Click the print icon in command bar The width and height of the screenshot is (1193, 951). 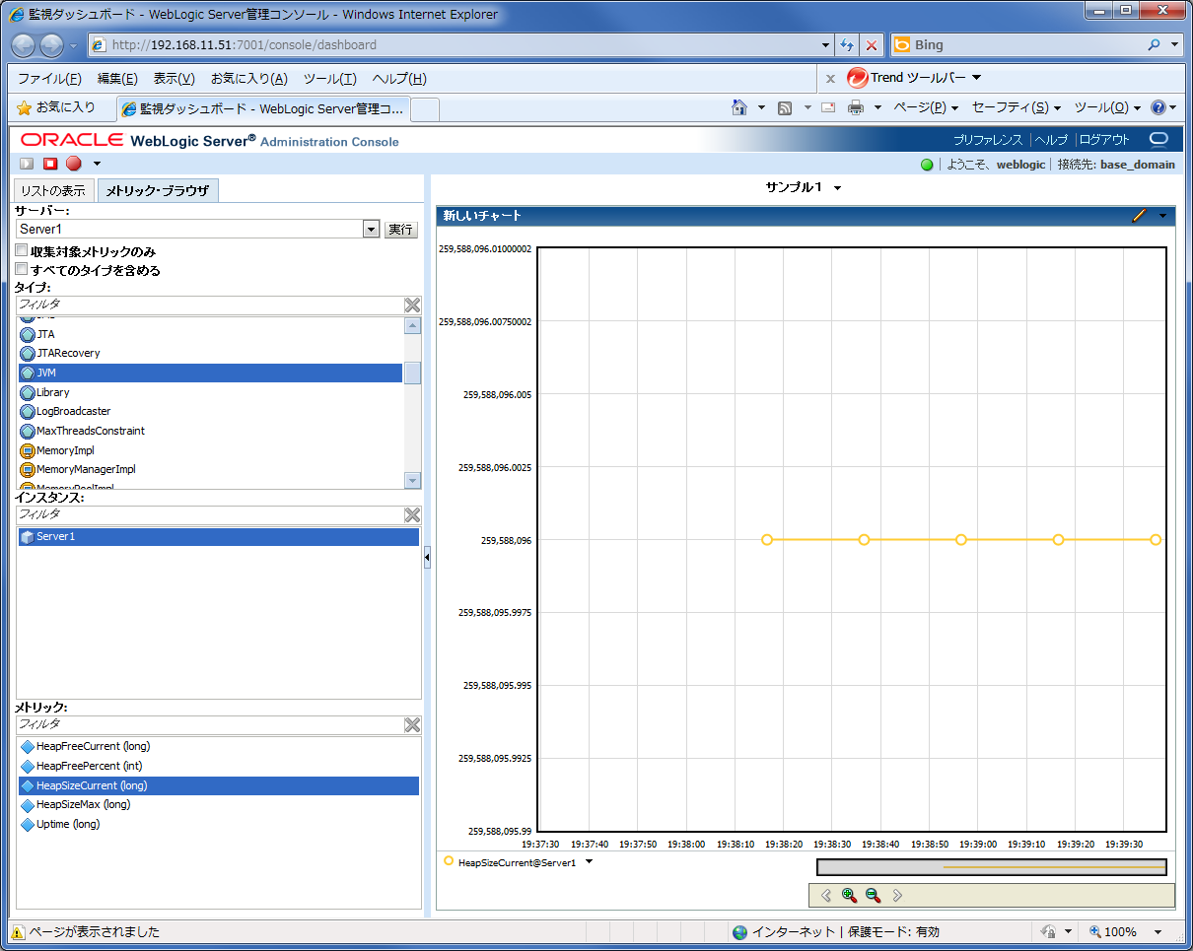coord(856,107)
